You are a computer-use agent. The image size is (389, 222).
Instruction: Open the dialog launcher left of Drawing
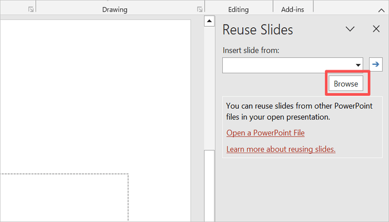[x=31, y=9]
